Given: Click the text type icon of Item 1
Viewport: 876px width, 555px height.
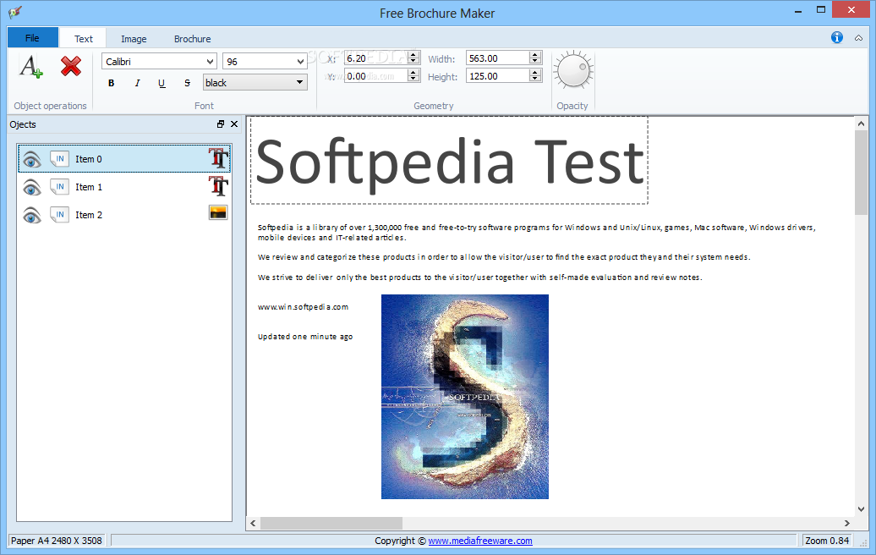Looking at the screenshot, I should click(x=218, y=186).
